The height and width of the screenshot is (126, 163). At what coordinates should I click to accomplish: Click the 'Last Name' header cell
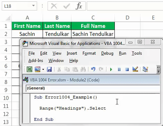57,26
